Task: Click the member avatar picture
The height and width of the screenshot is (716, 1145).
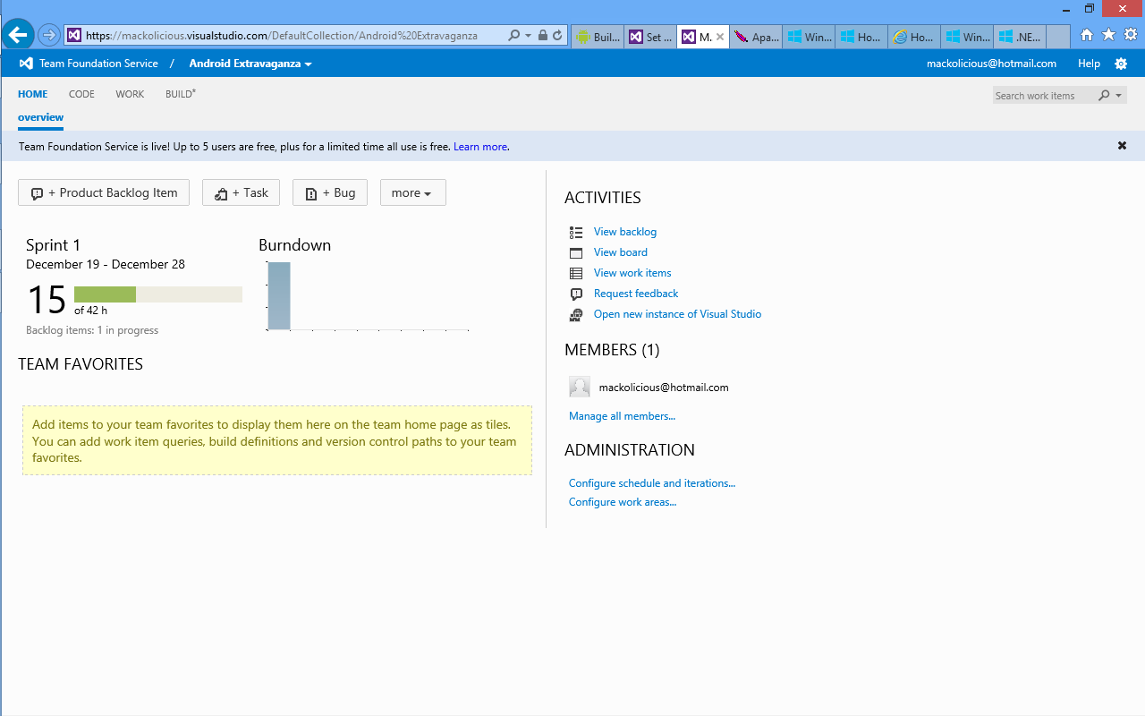Action: (x=580, y=387)
